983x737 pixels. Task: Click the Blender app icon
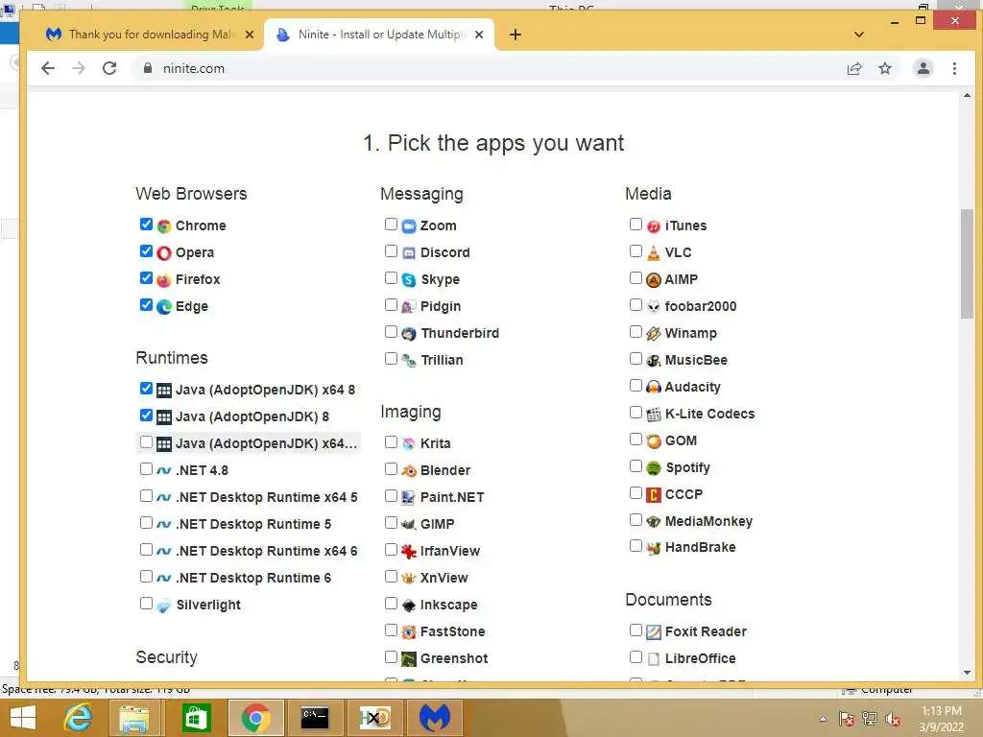409,470
